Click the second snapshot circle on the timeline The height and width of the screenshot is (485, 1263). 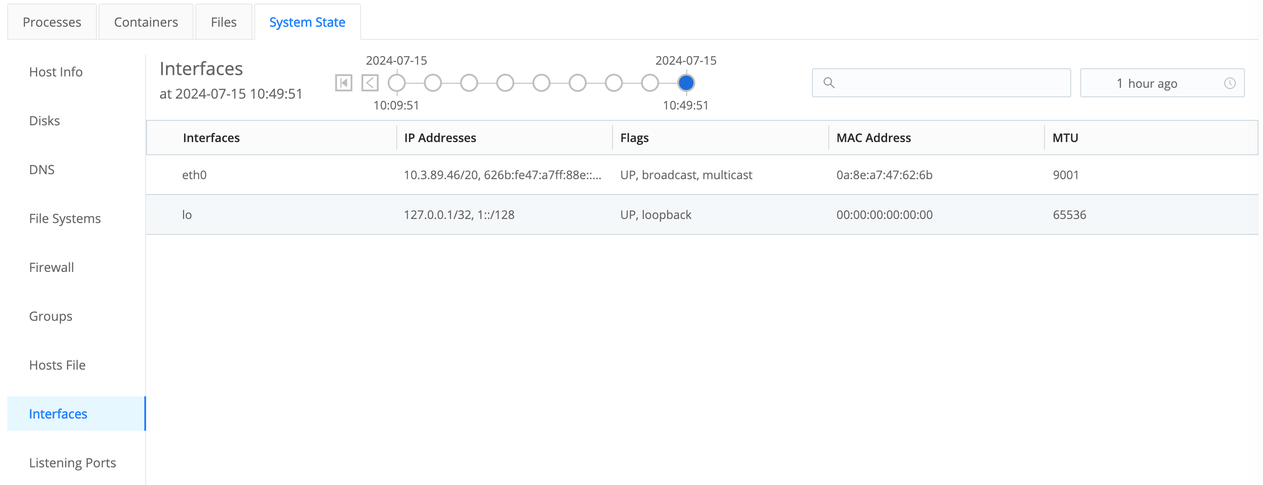[x=433, y=82]
